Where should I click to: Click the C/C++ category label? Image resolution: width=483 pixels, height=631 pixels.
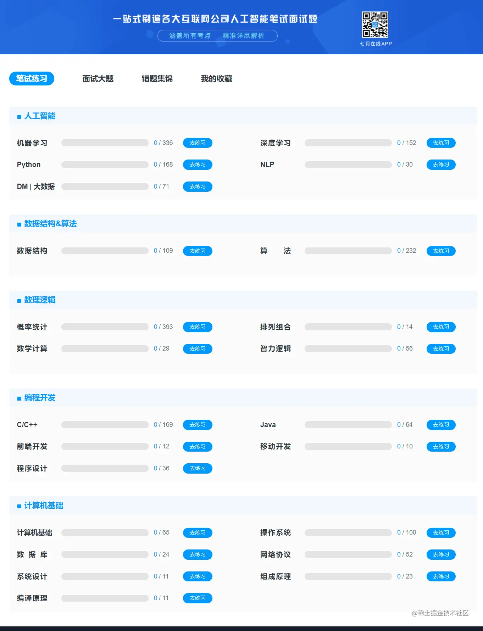[x=27, y=425]
